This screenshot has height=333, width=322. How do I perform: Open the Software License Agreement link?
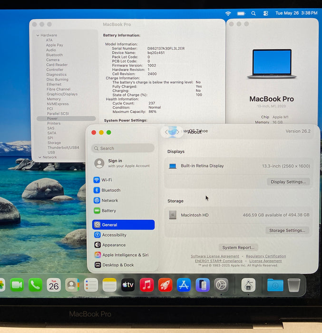click(215, 256)
